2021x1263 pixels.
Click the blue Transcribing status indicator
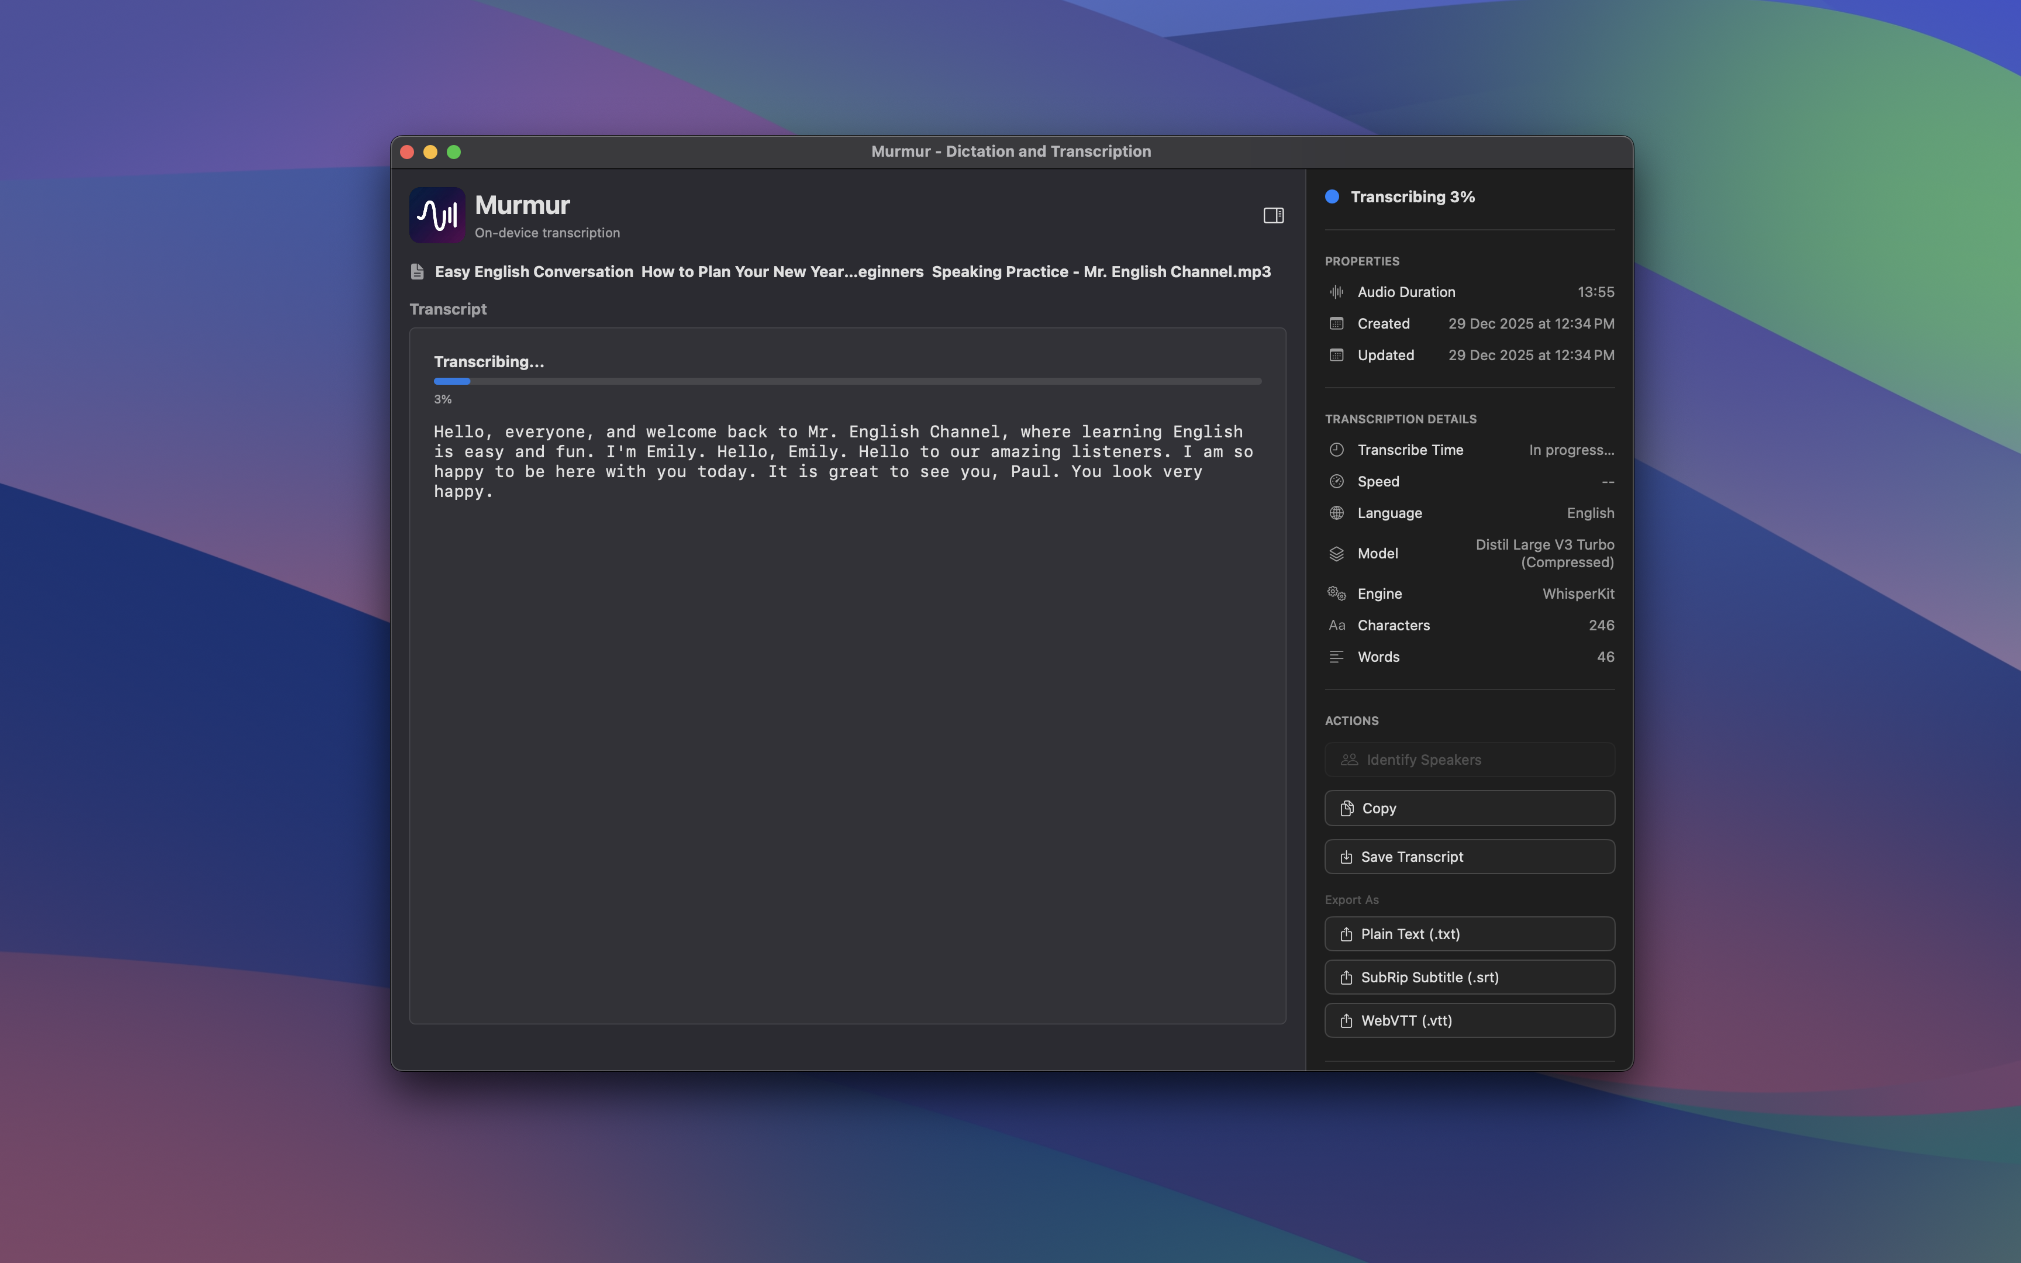pyautogui.click(x=1332, y=196)
